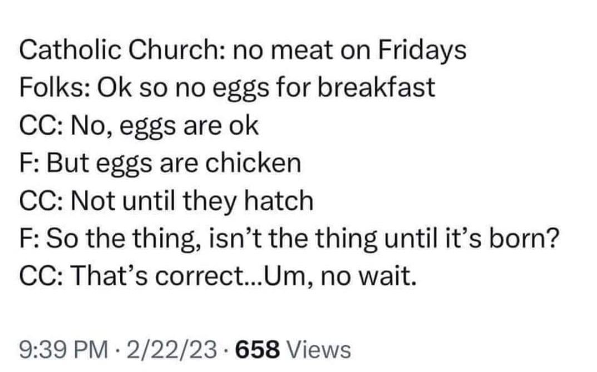Click the bold number 658
Viewport: 597px width, 372px height.
click(257, 350)
